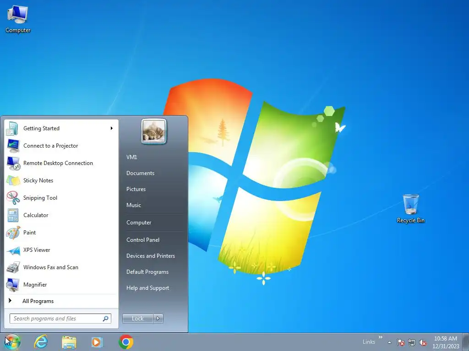Viewport: 469px width, 351px height.
Task: Click the "Remote Desktop Connection" label text
Action: tap(58, 163)
